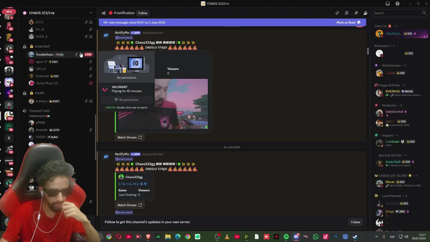Open pinned messages
Image resolution: width=430 pixels, height=242 pixels.
pyautogui.click(x=356, y=13)
